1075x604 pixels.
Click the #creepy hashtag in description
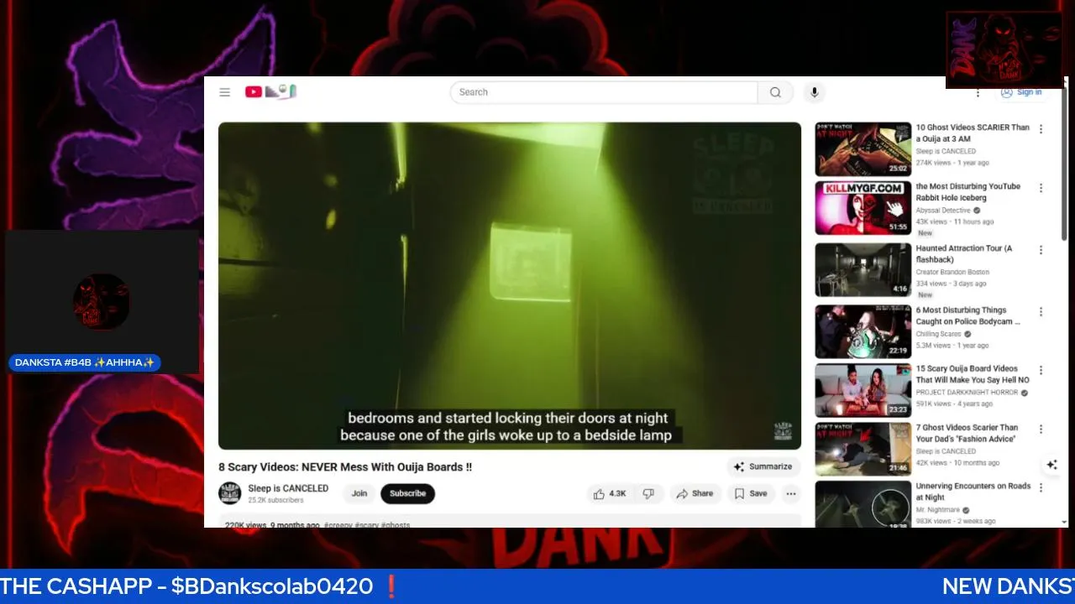[x=338, y=525]
